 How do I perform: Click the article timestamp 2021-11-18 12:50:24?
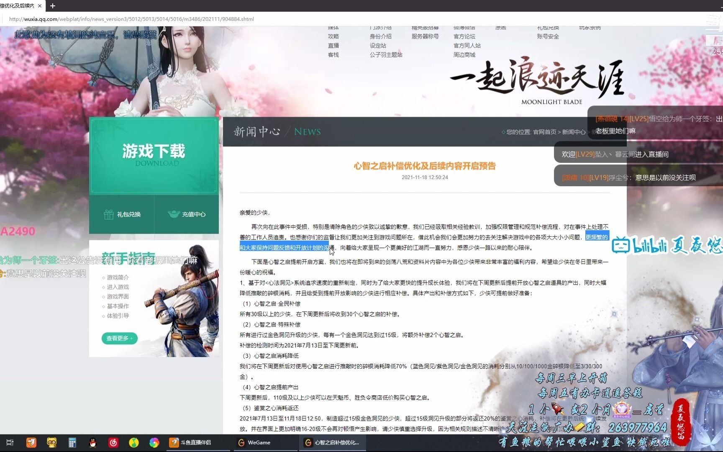tap(425, 177)
